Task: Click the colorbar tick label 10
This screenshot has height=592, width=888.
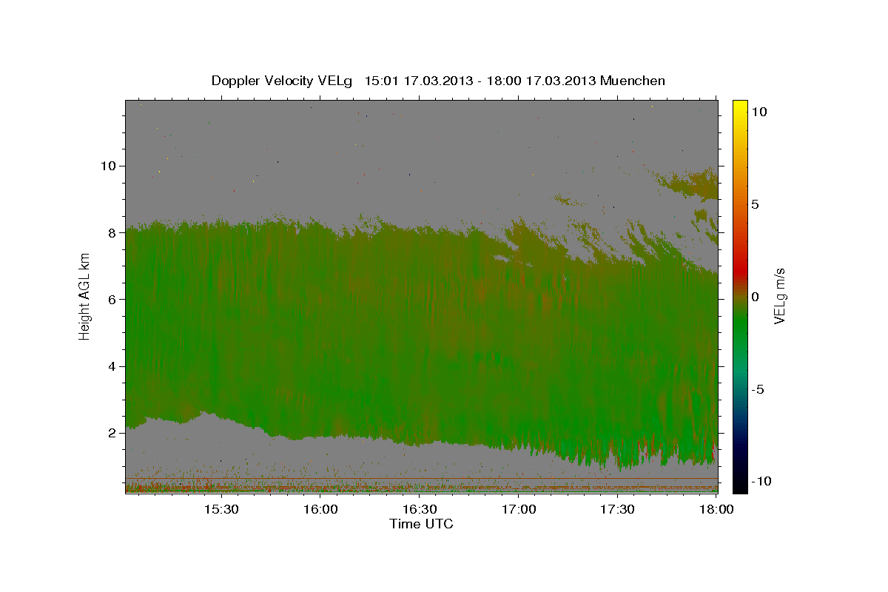Action: pos(758,112)
